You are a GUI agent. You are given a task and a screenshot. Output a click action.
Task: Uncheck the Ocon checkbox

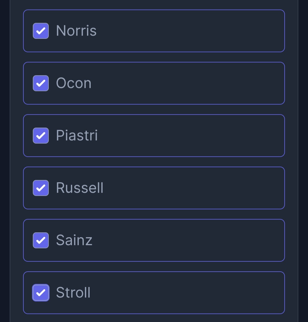click(41, 83)
